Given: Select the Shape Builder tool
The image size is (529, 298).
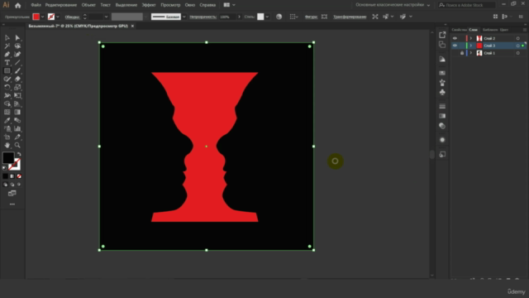Looking at the screenshot, I should [7, 103].
